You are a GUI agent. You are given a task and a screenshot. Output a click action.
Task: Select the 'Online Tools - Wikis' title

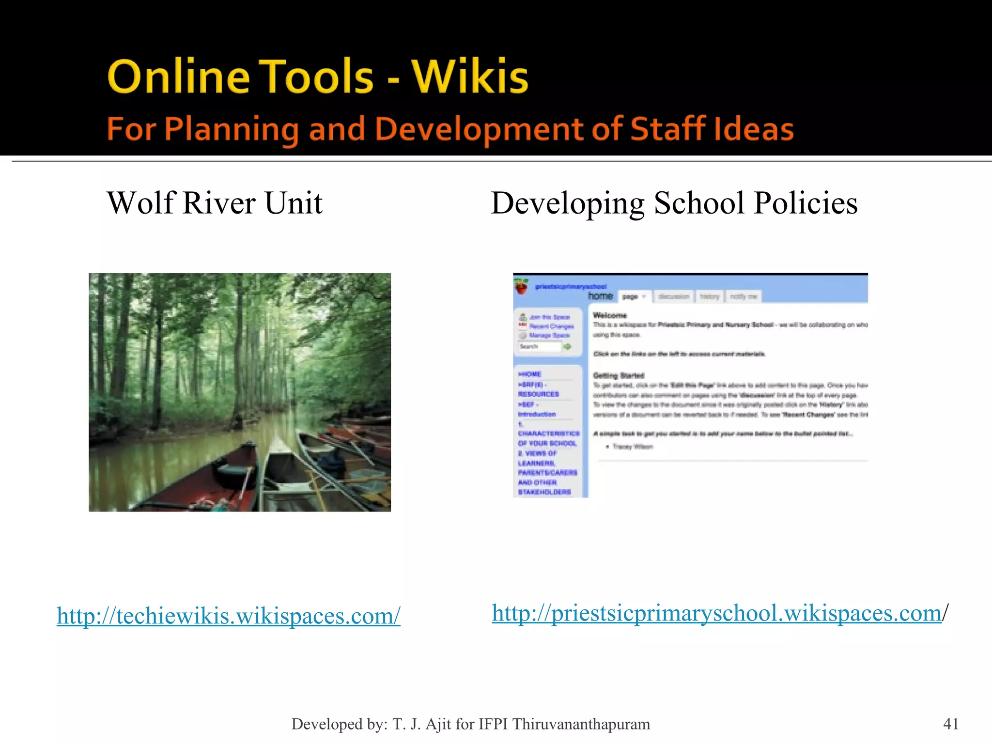318,77
